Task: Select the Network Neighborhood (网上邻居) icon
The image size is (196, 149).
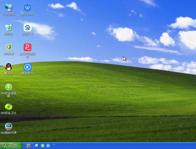Action: point(8,8)
